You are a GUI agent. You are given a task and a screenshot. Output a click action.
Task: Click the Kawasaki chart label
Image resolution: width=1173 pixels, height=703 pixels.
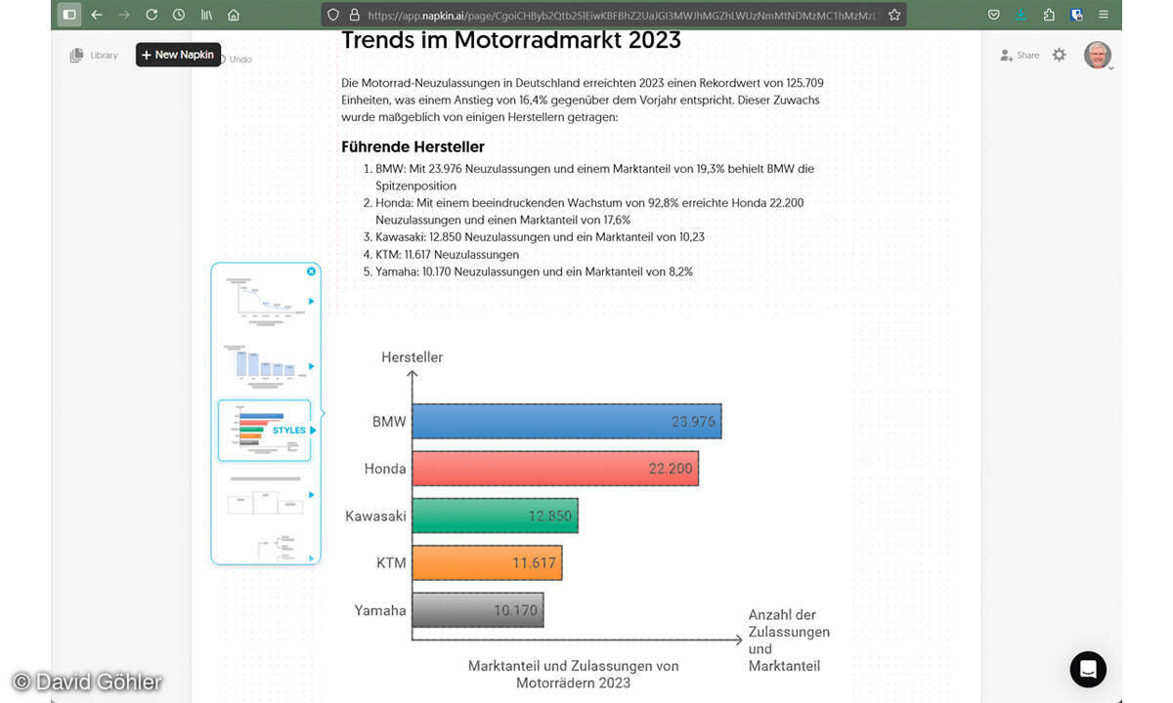pos(375,516)
